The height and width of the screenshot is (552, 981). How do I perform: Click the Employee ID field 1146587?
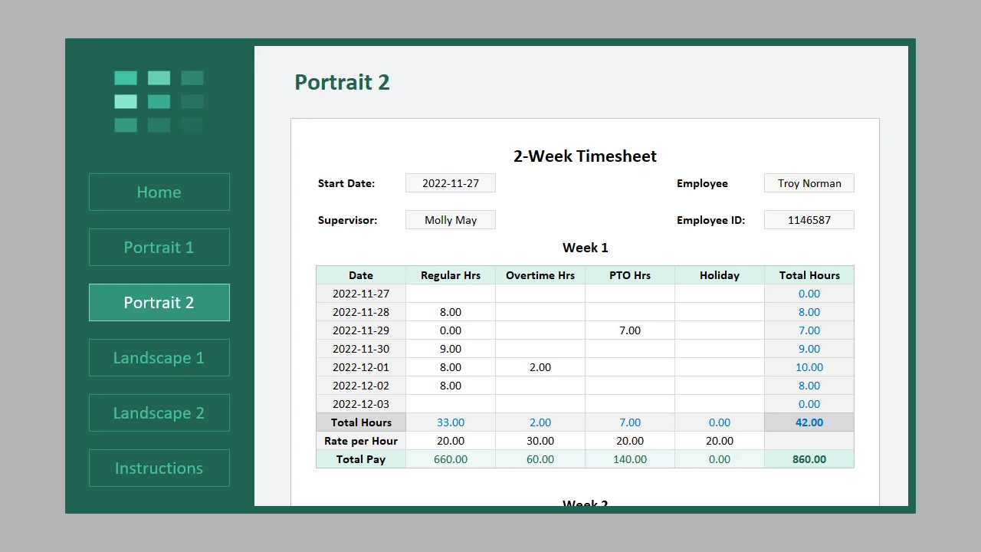(809, 220)
